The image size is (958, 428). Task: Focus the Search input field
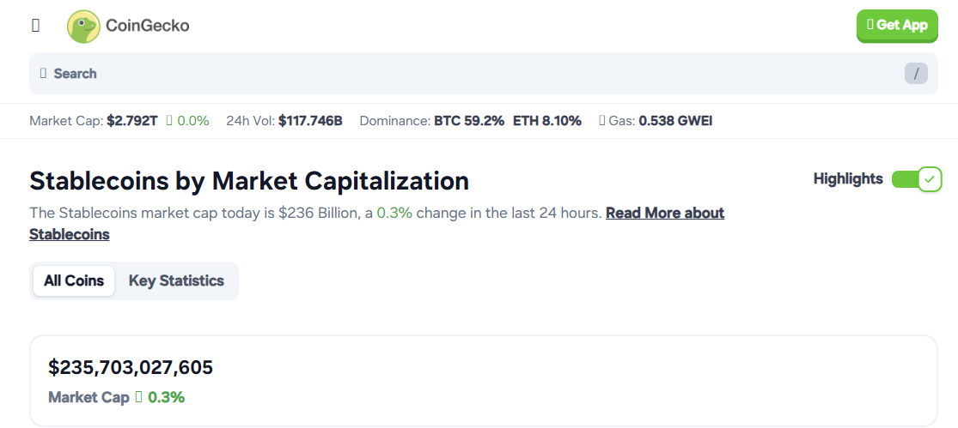(483, 74)
